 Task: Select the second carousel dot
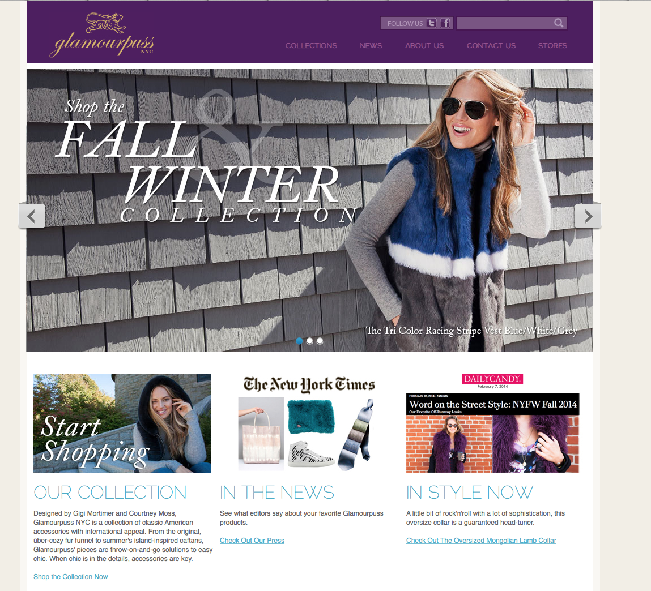click(310, 341)
